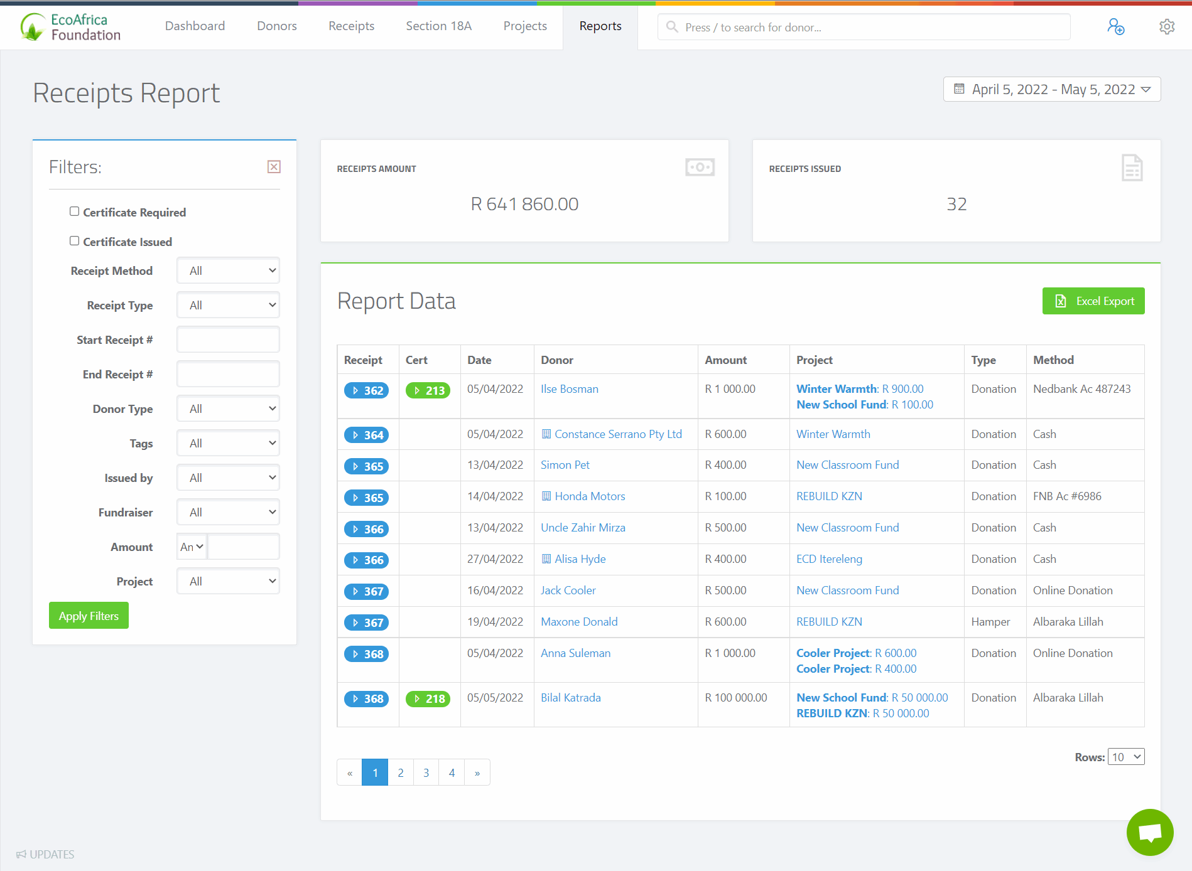This screenshot has width=1192, height=871.
Task: Click the Amount value input field
Action: pos(244,547)
